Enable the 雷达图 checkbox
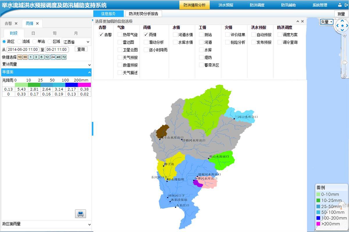The height and width of the screenshot is (232, 349). 120,42
